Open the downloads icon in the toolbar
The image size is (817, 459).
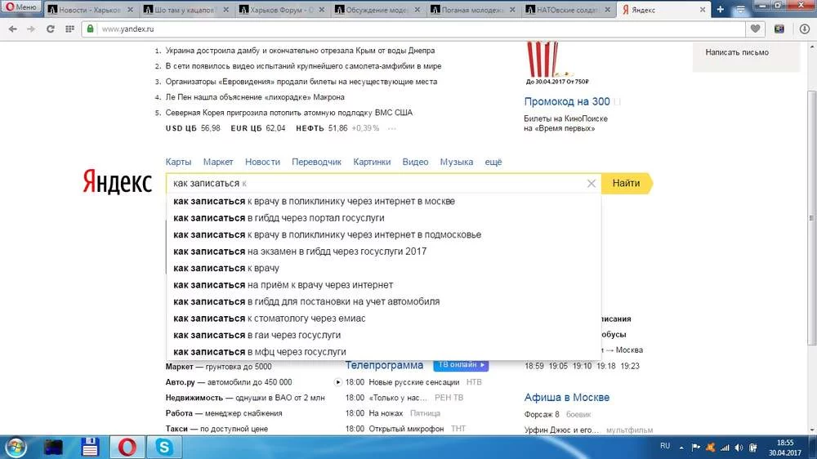[x=805, y=29]
